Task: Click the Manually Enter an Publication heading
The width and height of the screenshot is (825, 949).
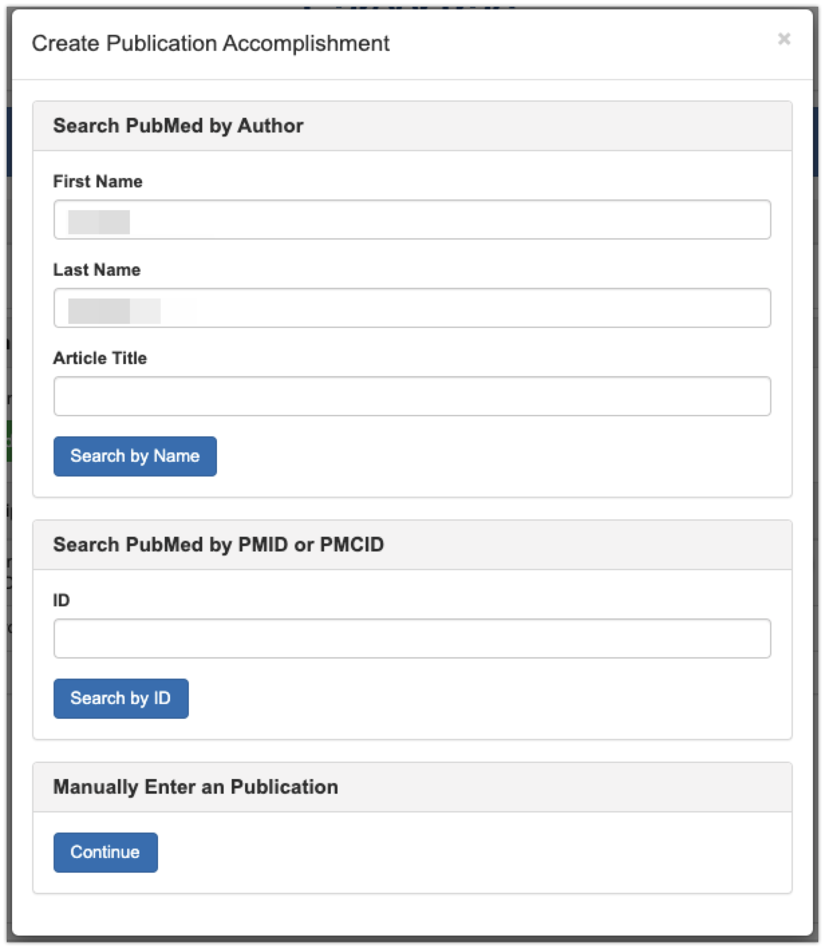Action: (196, 787)
